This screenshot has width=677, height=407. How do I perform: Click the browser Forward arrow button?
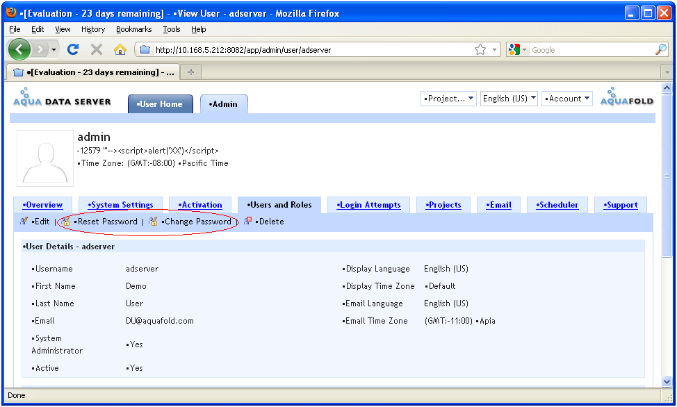pos(40,49)
